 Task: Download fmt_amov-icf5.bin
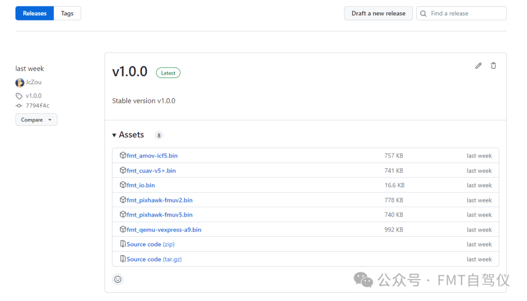pyautogui.click(x=152, y=156)
